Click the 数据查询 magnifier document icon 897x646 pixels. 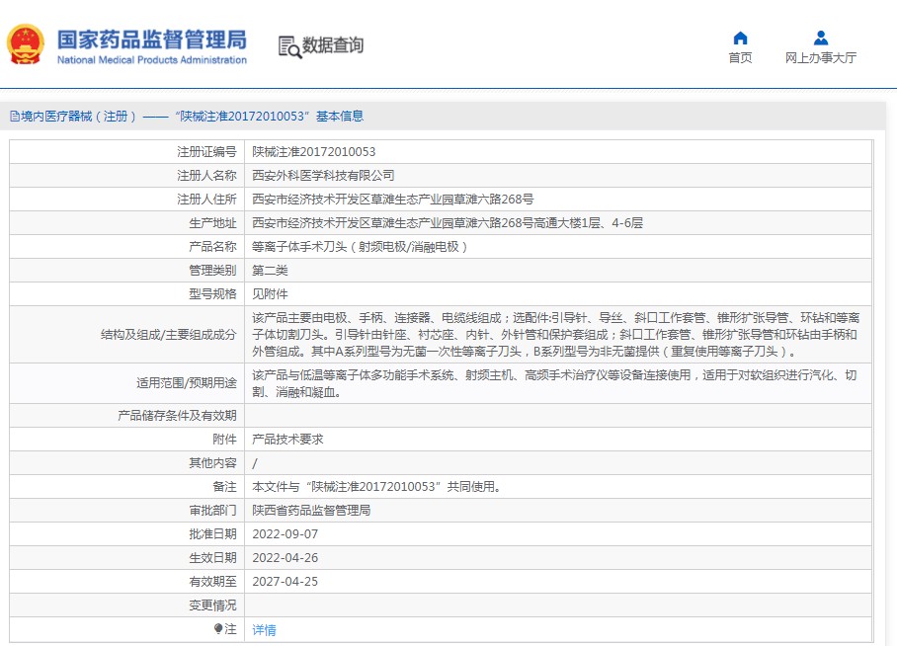pos(288,46)
